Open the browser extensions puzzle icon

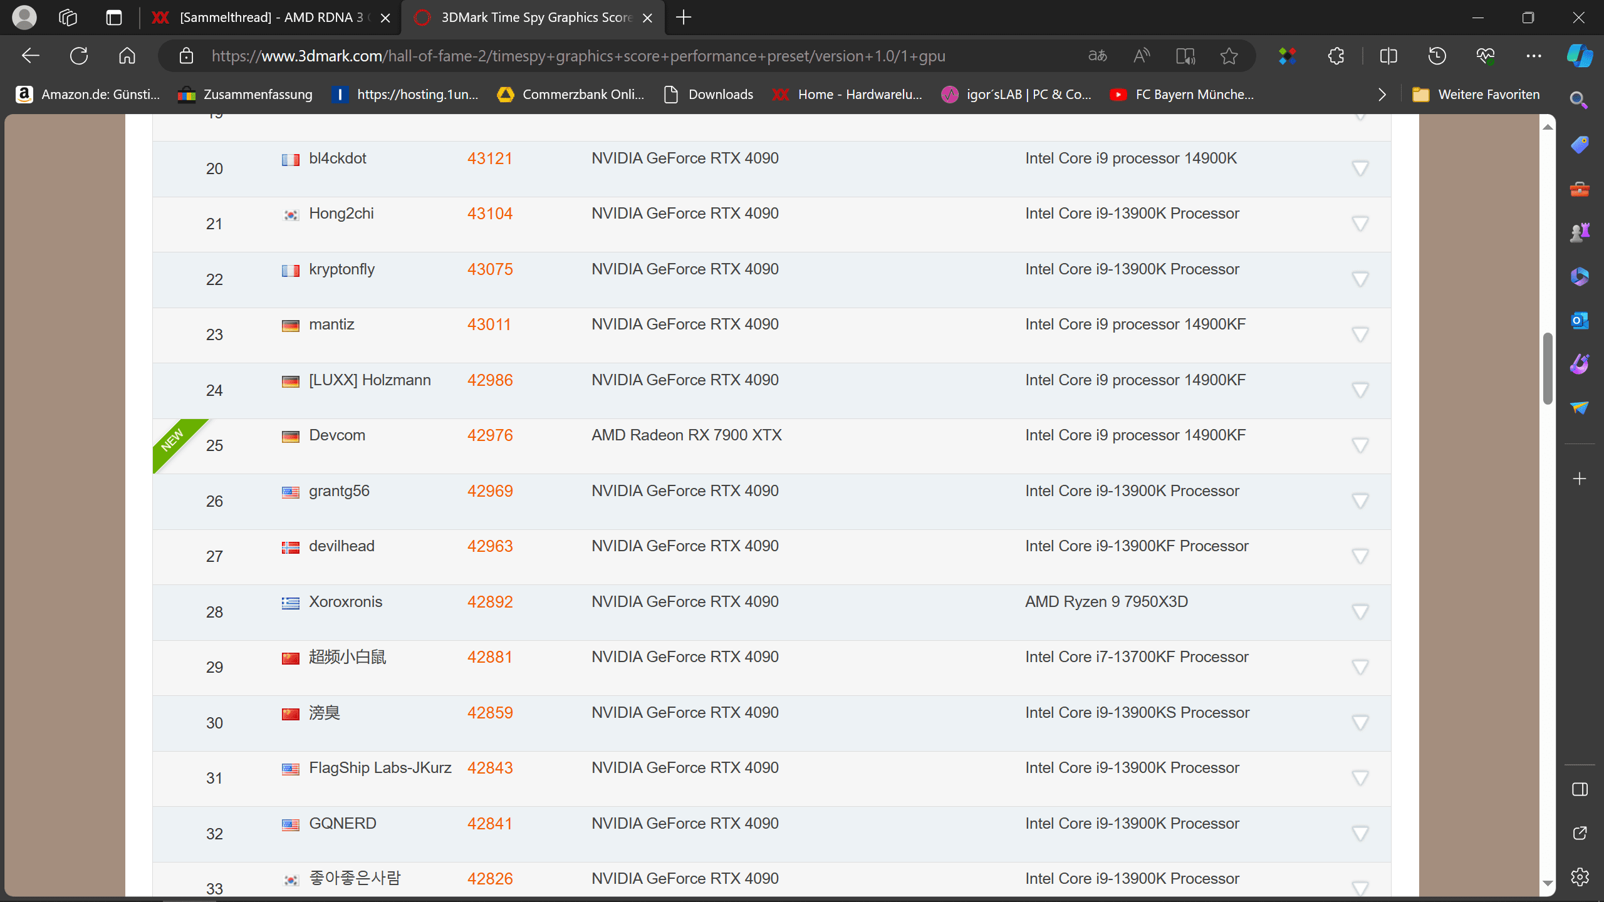click(1336, 56)
